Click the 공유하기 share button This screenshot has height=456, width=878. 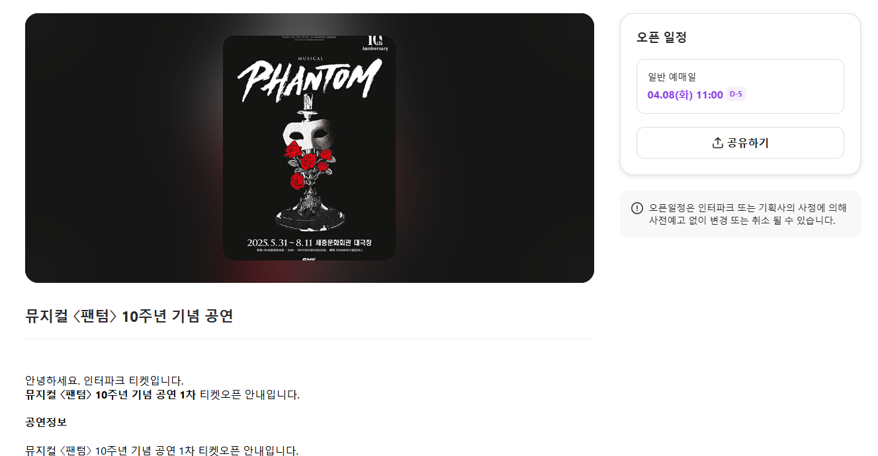point(740,143)
